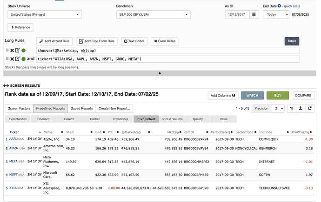Sort by IndCode column arrows
Image resolution: width=321 pixels, height=202 pixels.
(x=288, y=132)
